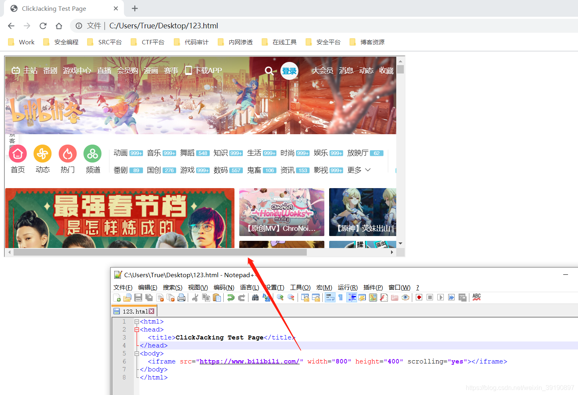Undo the last edit with green arrow
Image resolution: width=578 pixels, height=395 pixels.
(230, 298)
